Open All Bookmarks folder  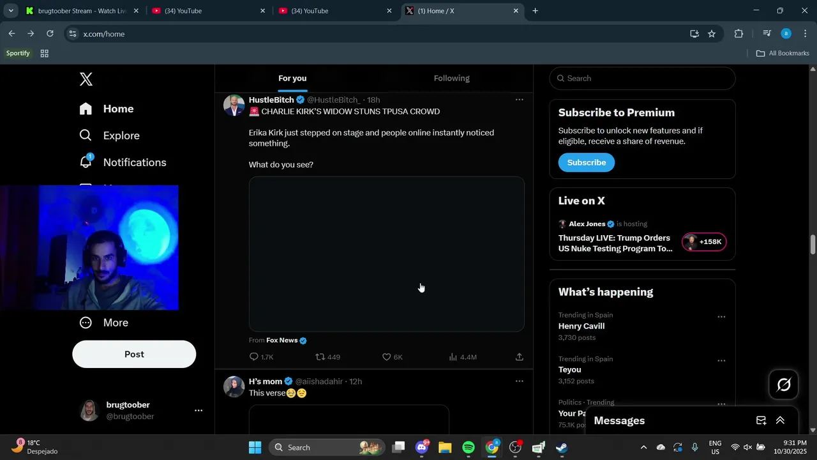(783, 54)
